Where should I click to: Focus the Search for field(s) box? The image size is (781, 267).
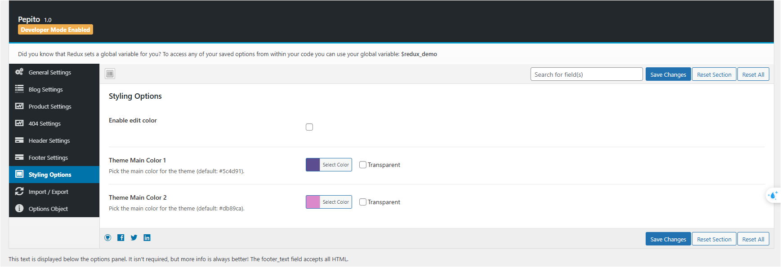click(586, 74)
